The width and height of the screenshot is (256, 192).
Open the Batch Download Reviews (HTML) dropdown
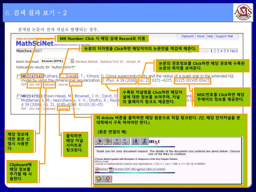(57, 61)
